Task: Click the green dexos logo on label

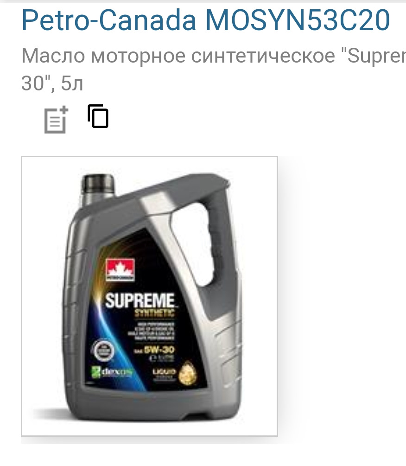Action: 112,372
